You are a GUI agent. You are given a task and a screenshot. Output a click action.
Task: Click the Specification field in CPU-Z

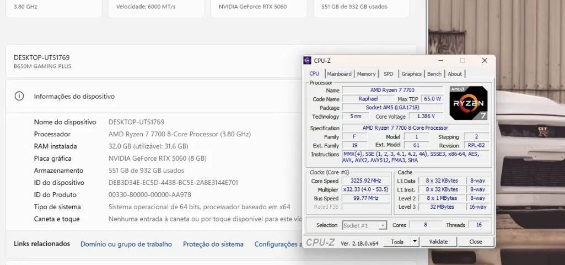coord(416,128)
